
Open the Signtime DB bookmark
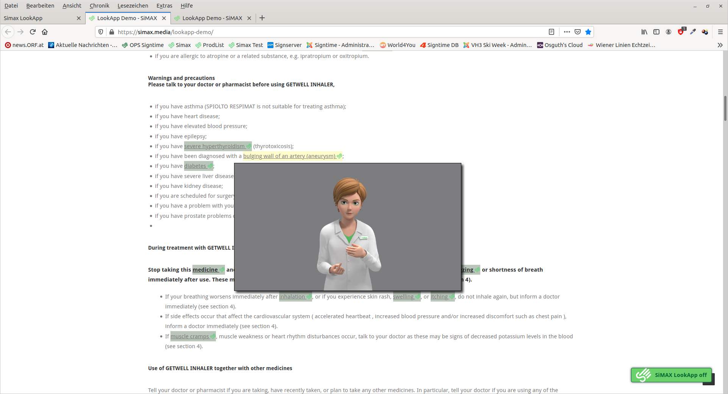(x=439, y=45)
